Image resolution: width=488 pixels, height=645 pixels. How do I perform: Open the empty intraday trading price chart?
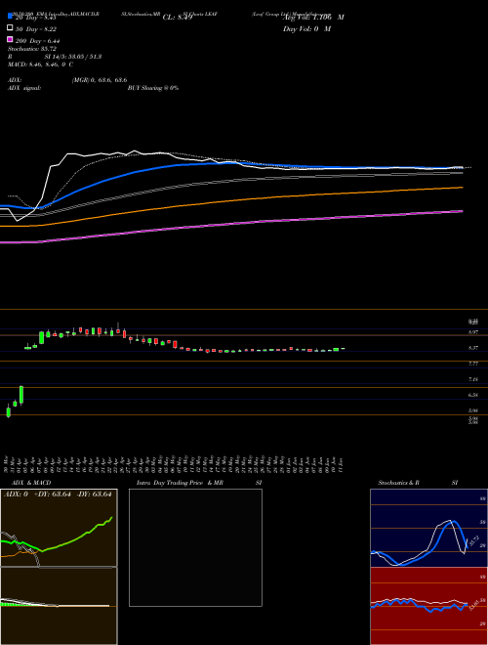[x=195, y=547]
